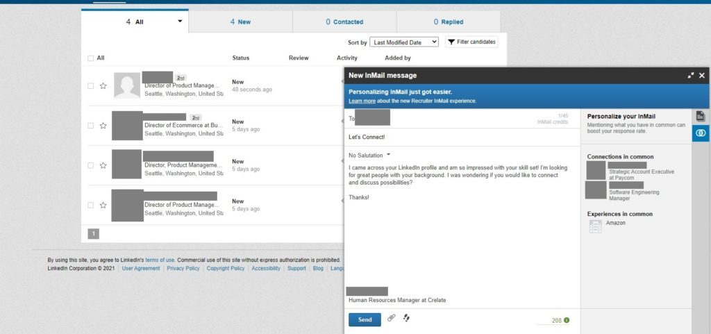Click the InMail credits counter
Viewport: 711px width, 334px height.
(x=552, y=119)
